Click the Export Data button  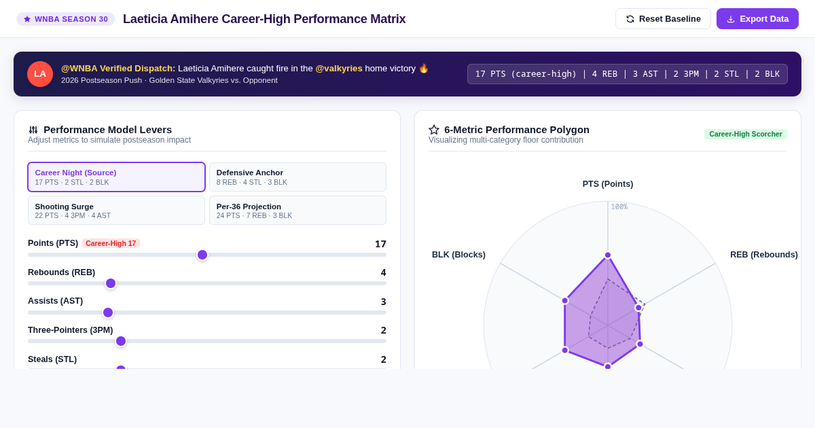757,19
